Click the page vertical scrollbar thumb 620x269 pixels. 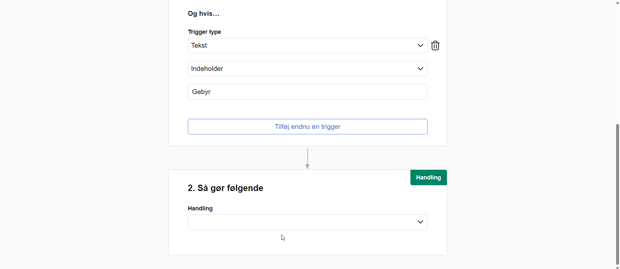[617, 195]
